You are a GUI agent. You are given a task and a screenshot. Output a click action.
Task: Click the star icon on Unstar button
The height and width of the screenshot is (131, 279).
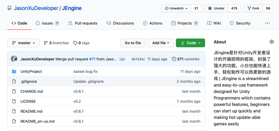coord(210,8)
